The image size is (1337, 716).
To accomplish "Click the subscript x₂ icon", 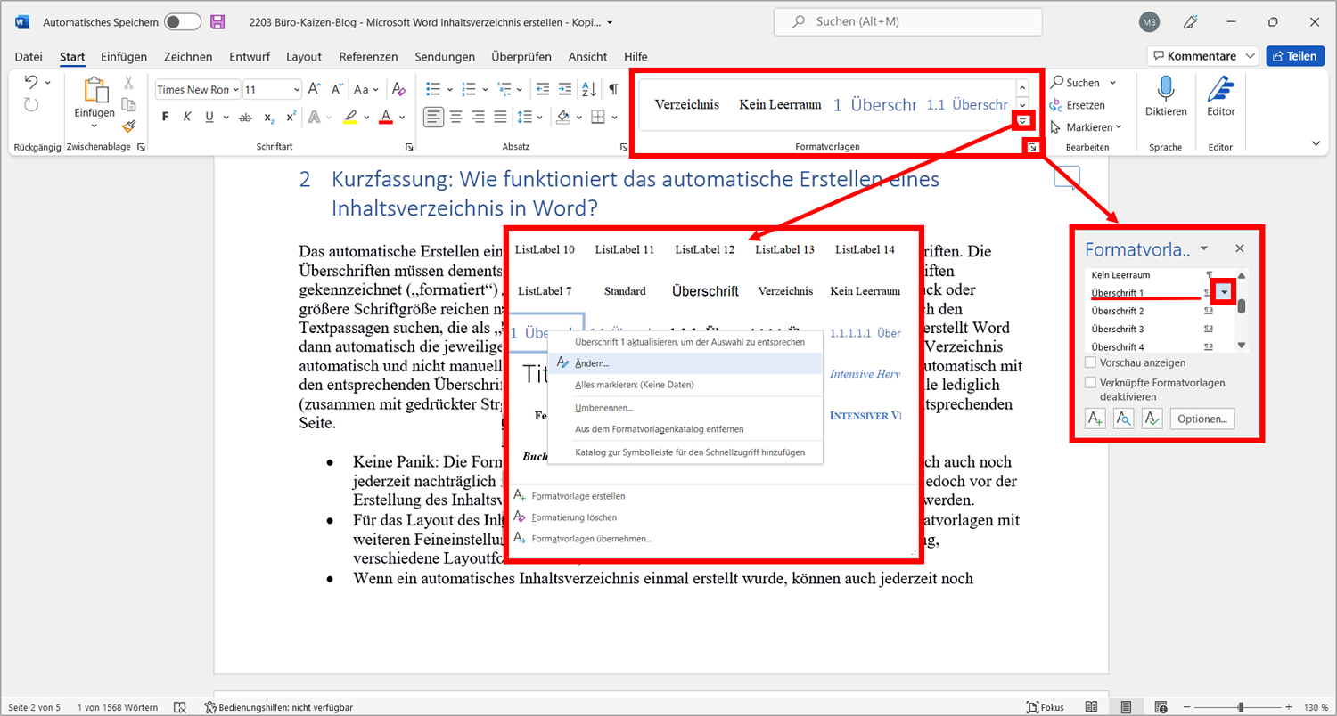I will tap(267, 117).
